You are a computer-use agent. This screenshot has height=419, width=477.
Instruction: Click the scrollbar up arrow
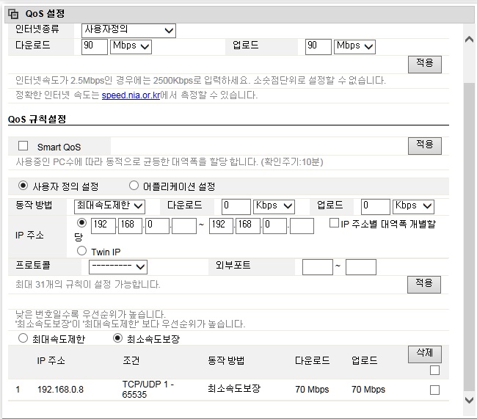coord(470,39)
